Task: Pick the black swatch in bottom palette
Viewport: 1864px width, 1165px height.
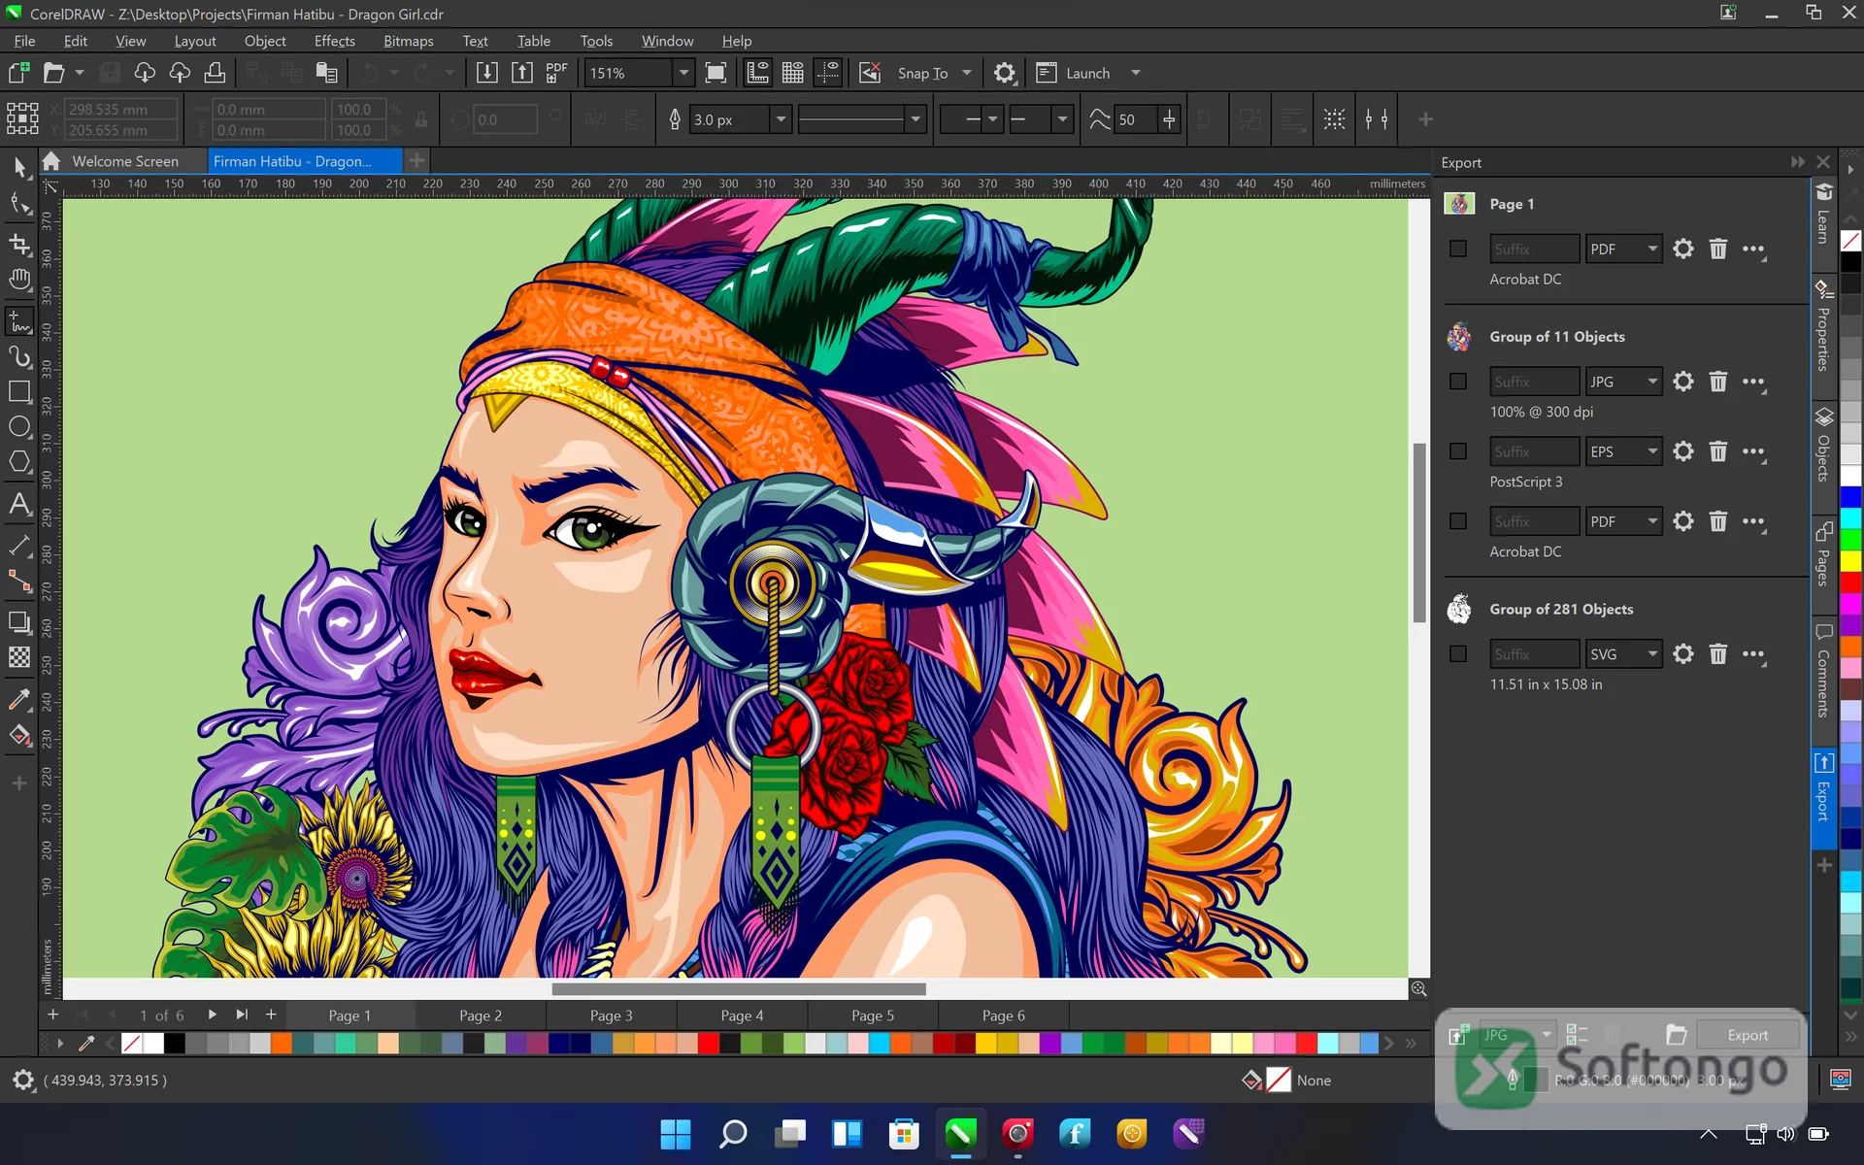Action: 175,1044
